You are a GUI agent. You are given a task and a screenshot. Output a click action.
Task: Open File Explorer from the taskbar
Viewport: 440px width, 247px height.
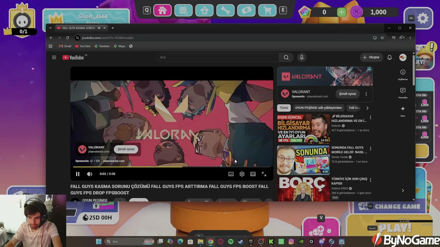point(200,242)
